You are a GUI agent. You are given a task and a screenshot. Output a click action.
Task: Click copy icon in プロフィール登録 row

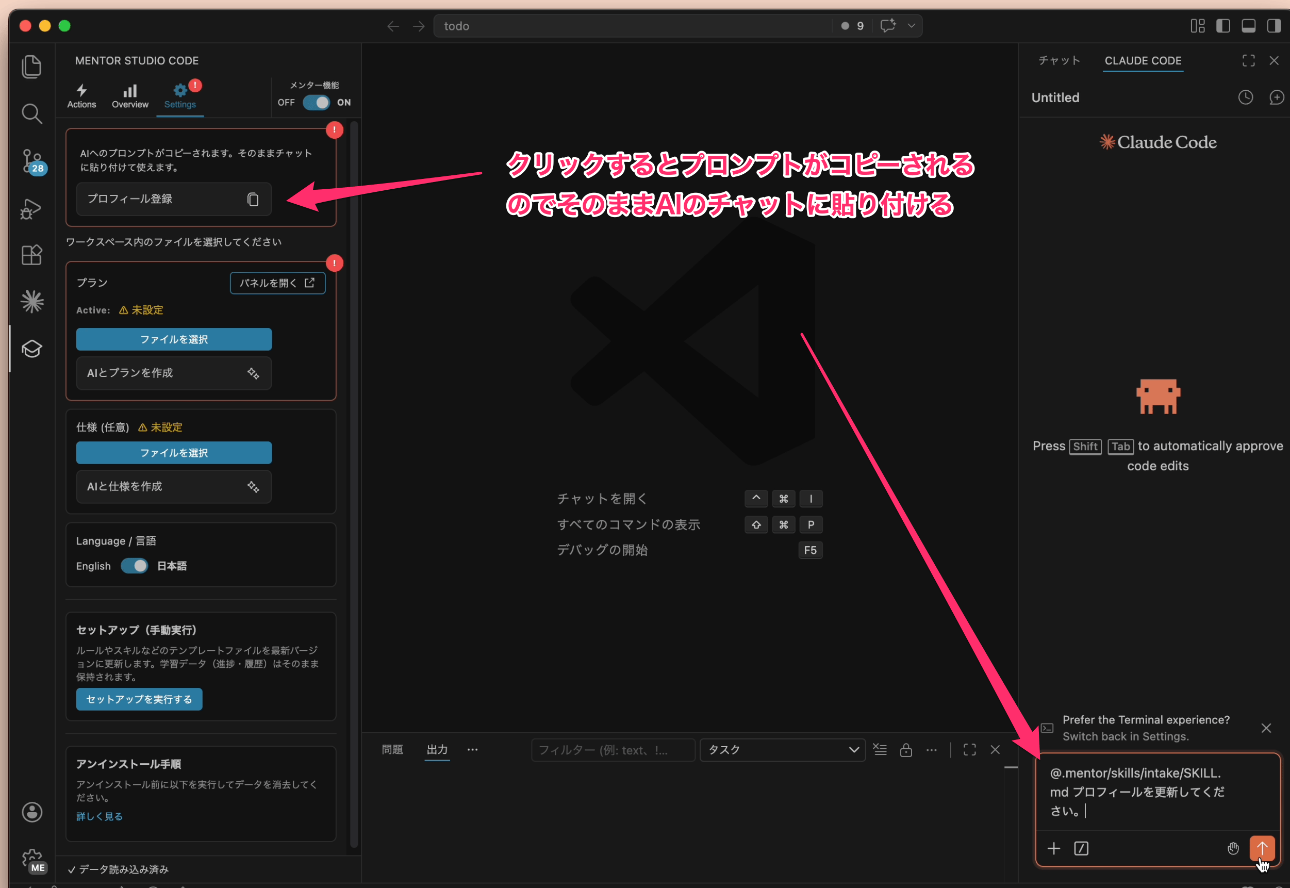coord(253,199)
